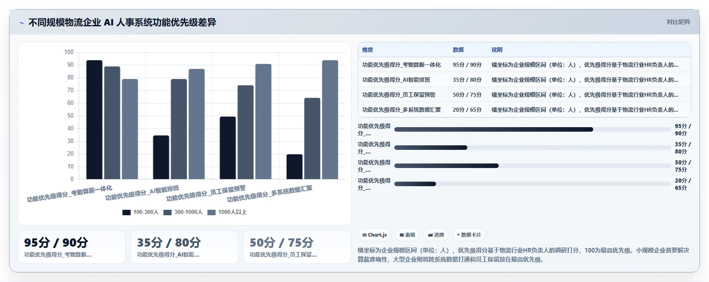
Task: Click the 对比矩阵 label in header
Action: click(678, 22)
